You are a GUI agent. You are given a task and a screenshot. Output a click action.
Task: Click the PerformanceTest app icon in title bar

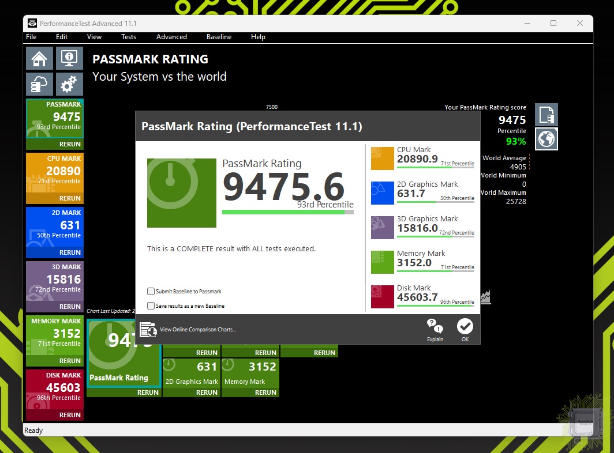coord(32,24)
